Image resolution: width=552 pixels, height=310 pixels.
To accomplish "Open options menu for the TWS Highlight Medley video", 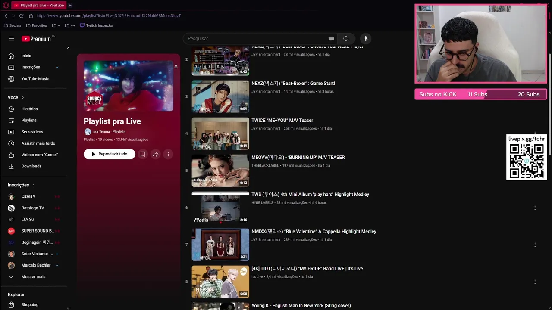I will point(535,208).
